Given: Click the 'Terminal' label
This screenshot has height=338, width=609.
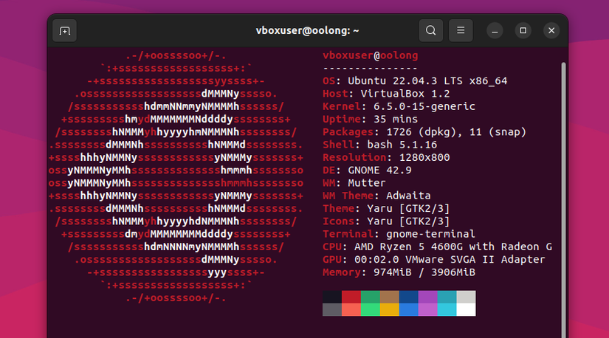Looking at the screenshot, I should point(348,234).
